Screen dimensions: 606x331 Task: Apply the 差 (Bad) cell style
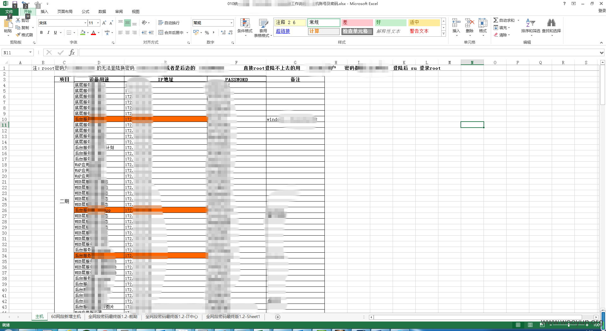357,22
